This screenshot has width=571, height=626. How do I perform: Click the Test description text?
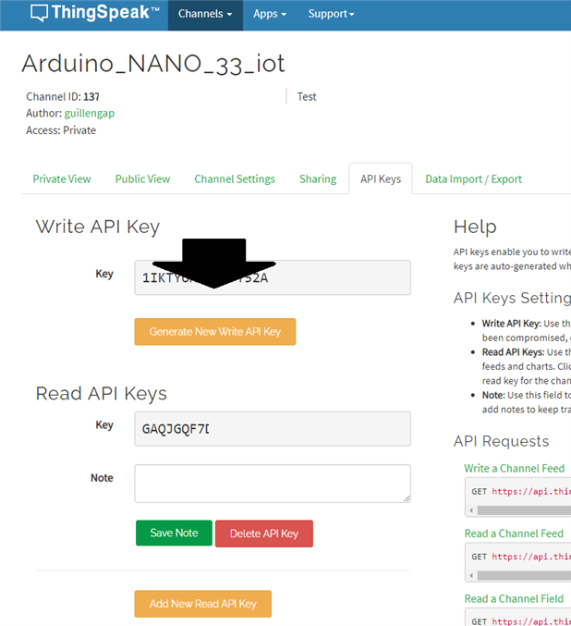tap(307, 96)
